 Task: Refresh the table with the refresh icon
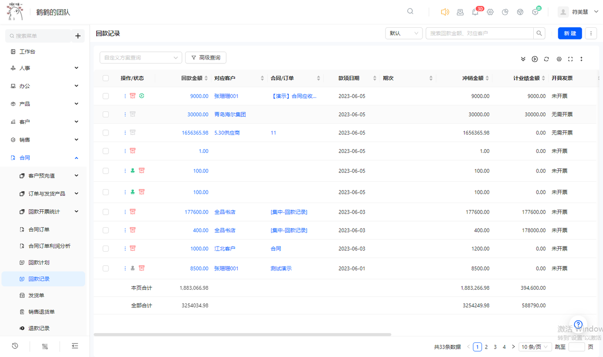[546, 59]
